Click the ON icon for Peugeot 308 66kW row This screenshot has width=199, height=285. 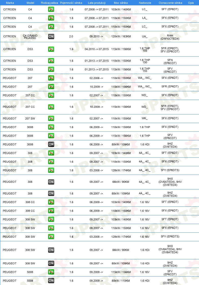coord(51,182)
